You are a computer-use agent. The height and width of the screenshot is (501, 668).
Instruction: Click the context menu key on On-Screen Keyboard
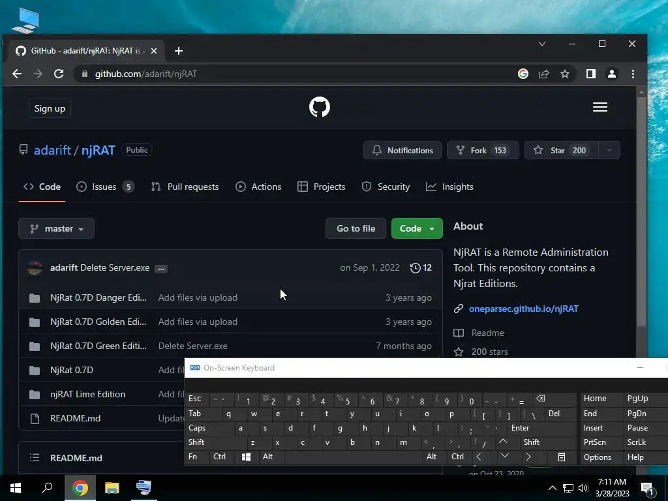click(x=562, y=457)
